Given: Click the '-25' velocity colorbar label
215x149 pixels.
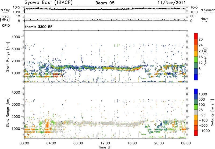Looking at the screenshot, I should [202, 115].
